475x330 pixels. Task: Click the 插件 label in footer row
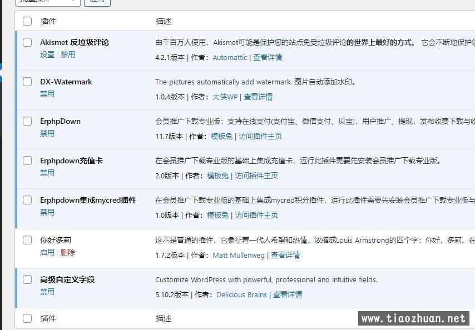coord(48,318)
